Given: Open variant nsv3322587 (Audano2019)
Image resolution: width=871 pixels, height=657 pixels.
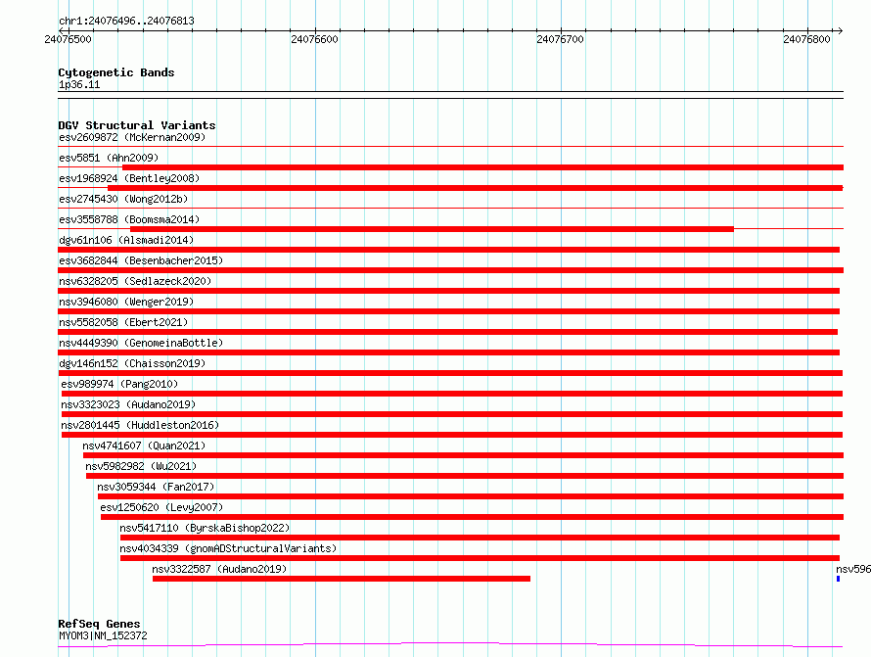Looking at the screenshot, I should click(219, 569).
